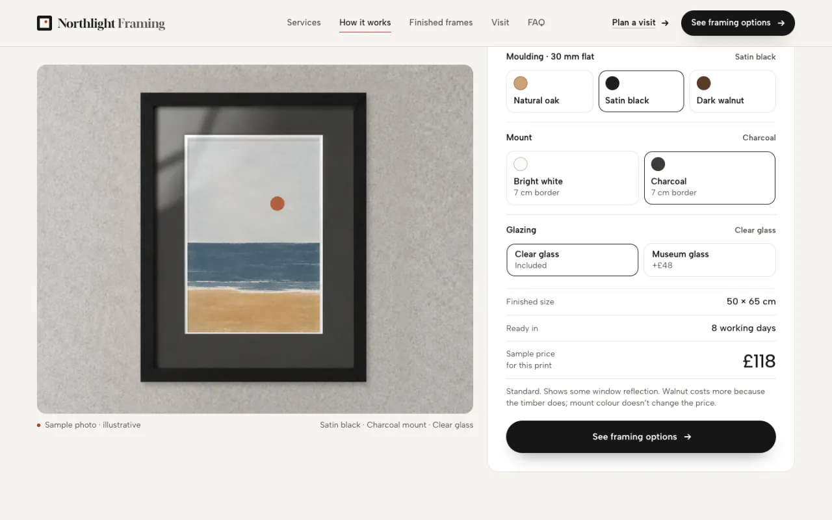The image size is (832, 520).
Task: Click the framed print sample photo
Action: [255, 239]
